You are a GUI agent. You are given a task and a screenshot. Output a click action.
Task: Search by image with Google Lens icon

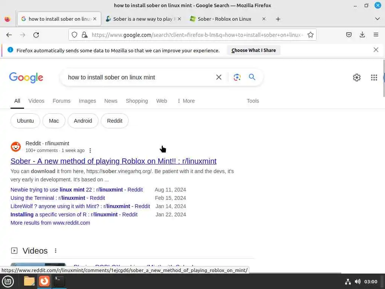(237, 77)
